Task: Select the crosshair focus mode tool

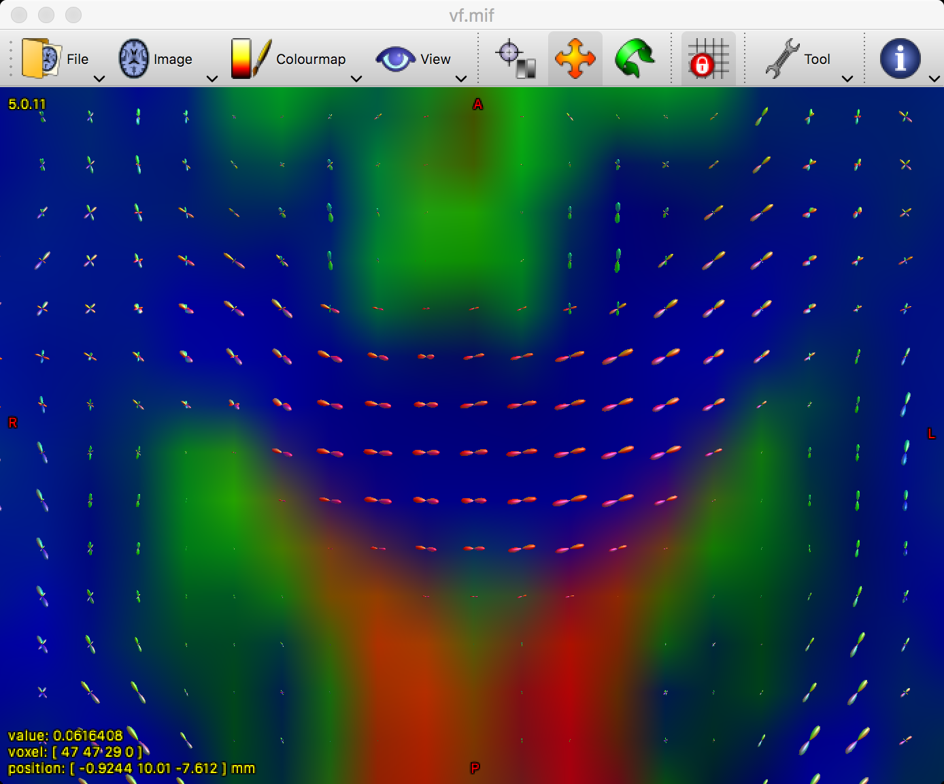Action: point(516,59)
